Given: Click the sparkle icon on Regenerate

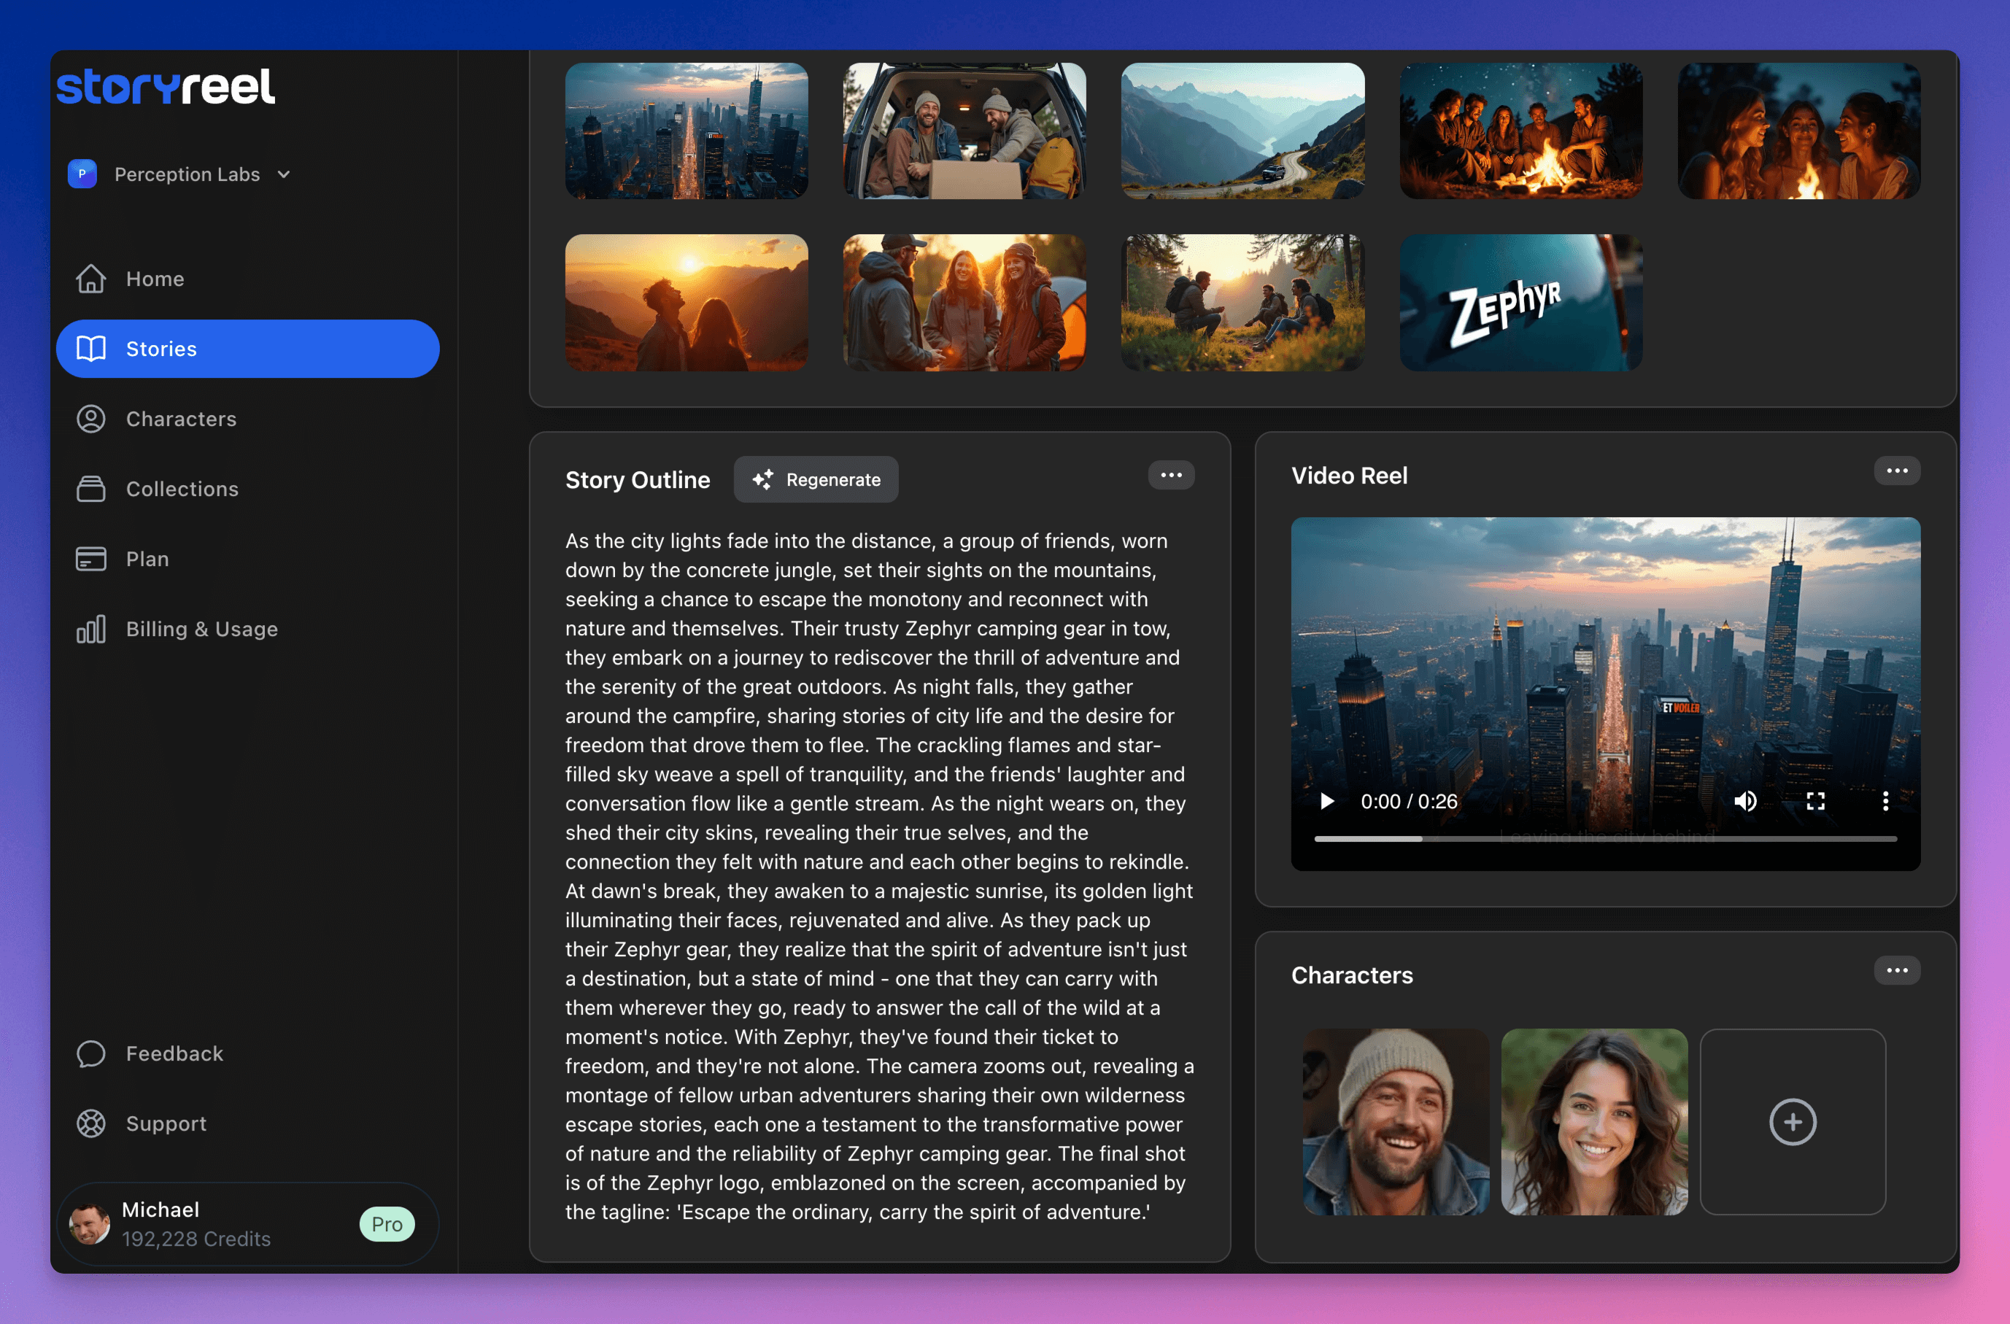Looking at the screenshot, I should click(x=762, y=479).
